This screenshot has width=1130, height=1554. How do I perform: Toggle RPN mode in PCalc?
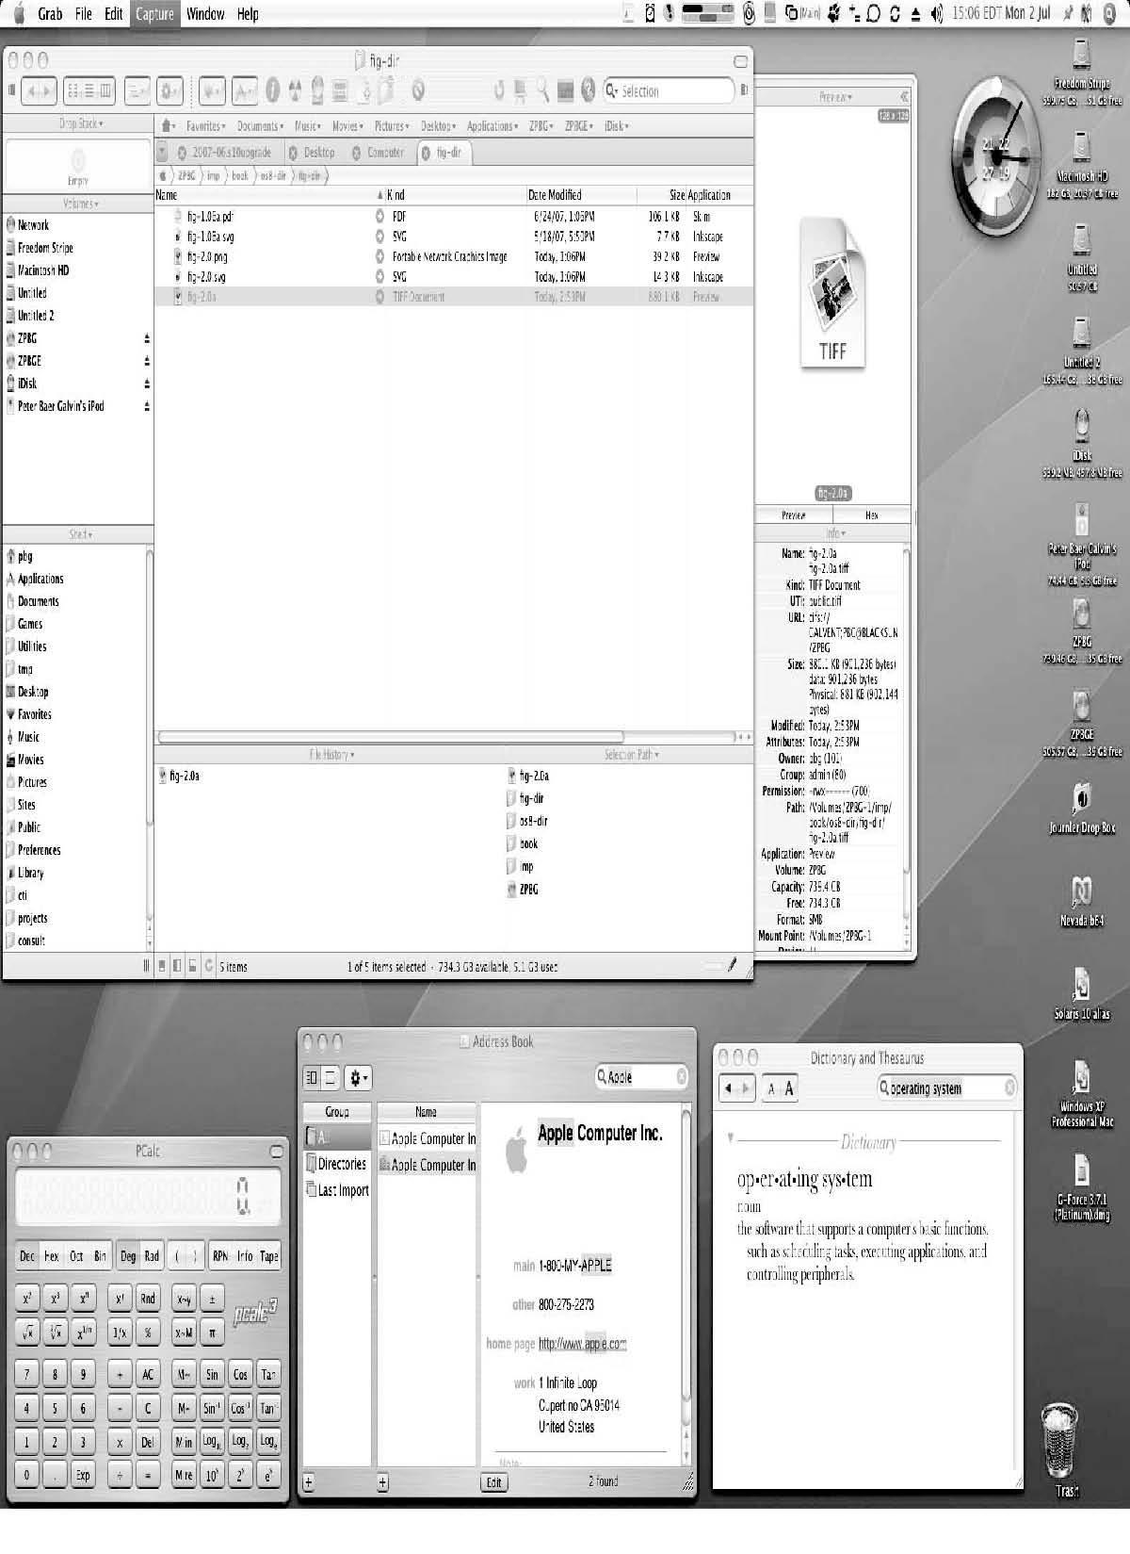point(219,1256)
